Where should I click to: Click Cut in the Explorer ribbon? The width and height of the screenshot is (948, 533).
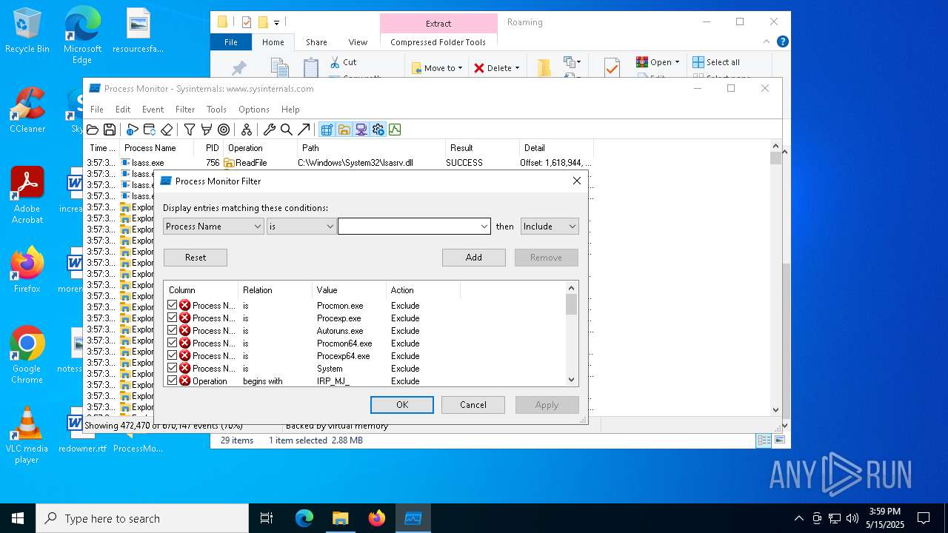click(x=344, y=62)
